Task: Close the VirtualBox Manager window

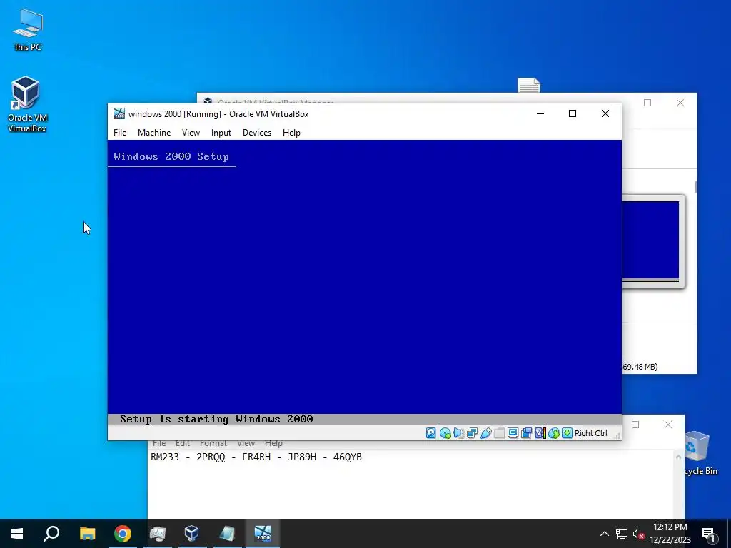Action: tap(680, 103)
